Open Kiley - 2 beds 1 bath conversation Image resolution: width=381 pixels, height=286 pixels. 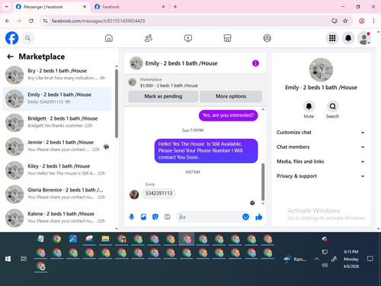tap(57, 170)
